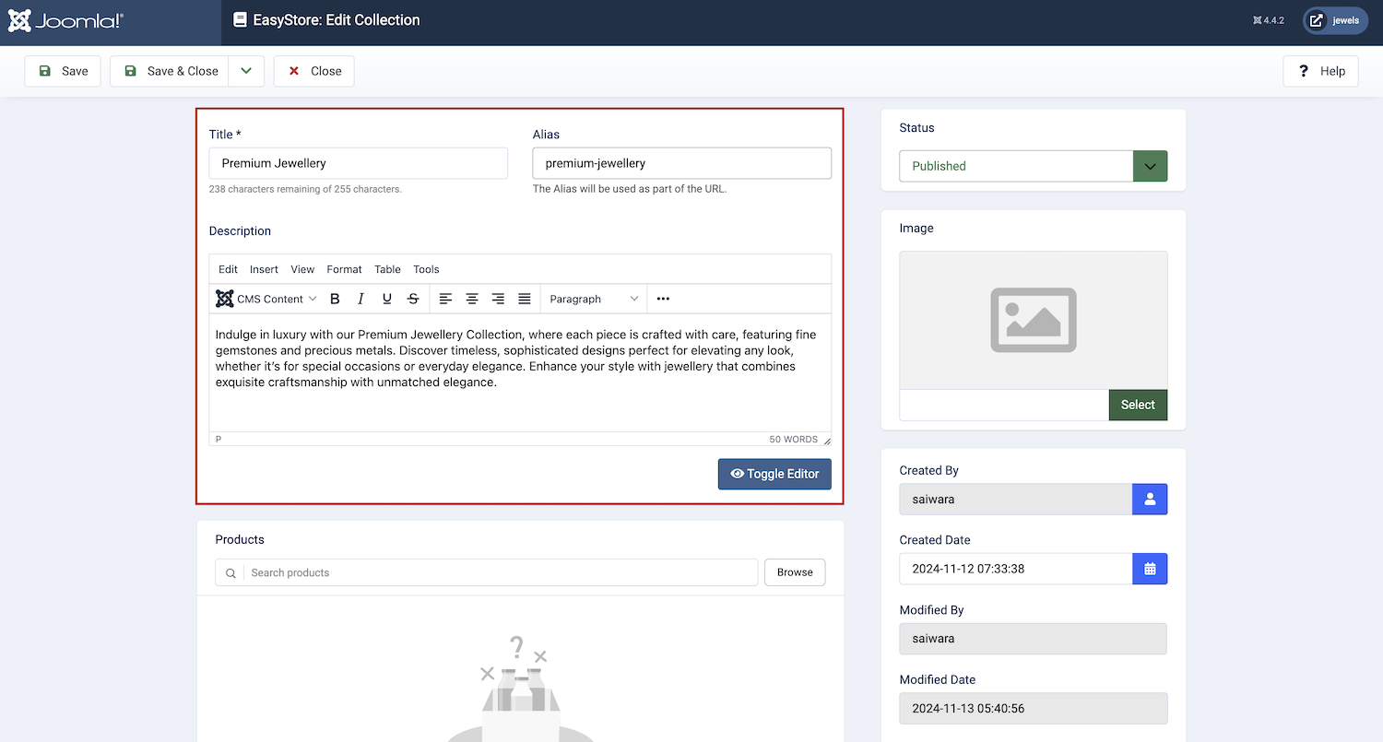Click the Bold formatting icon

coord(335,299)
